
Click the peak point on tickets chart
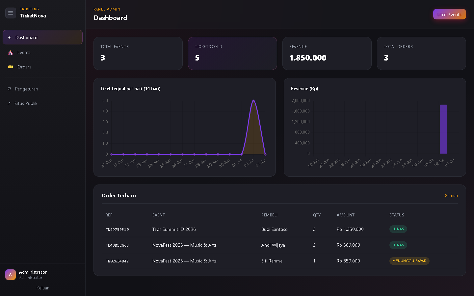pyautogui.click(x=253, y=101)
